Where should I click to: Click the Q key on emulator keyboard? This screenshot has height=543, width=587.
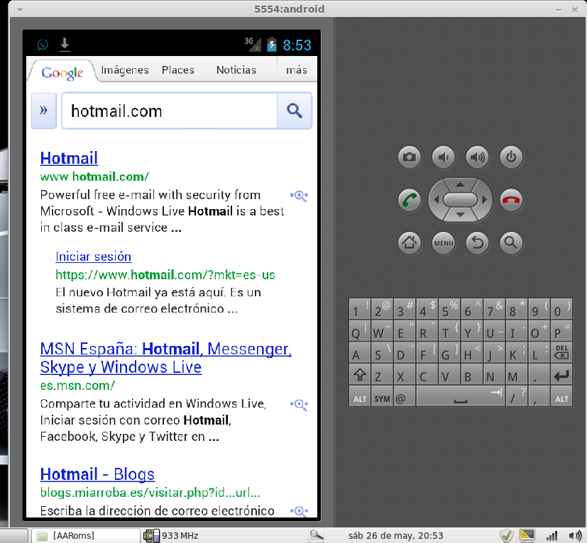pos(360,330)
